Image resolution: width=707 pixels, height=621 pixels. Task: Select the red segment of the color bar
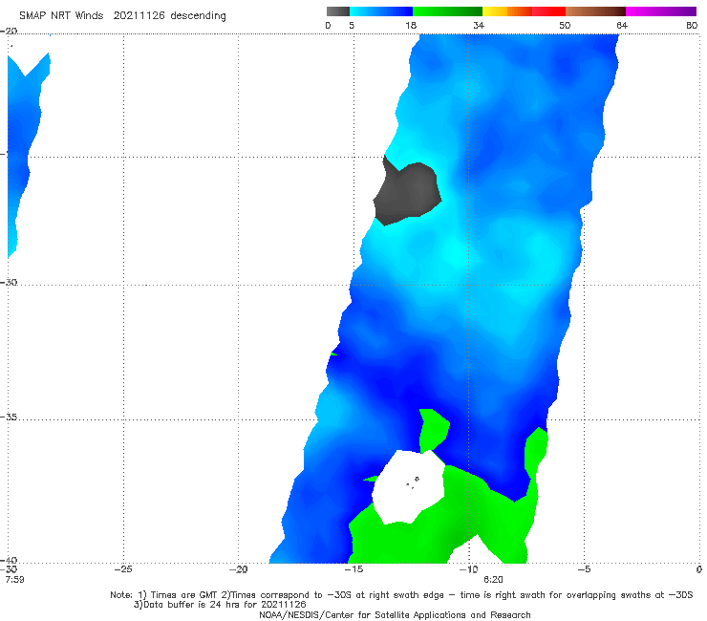(548, 11)
